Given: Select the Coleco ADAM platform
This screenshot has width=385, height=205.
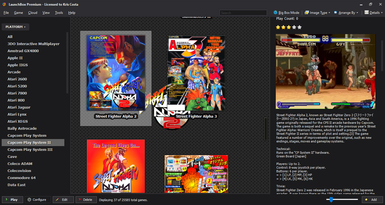Looking at the screenshot, I should click(x=20, y=164).
